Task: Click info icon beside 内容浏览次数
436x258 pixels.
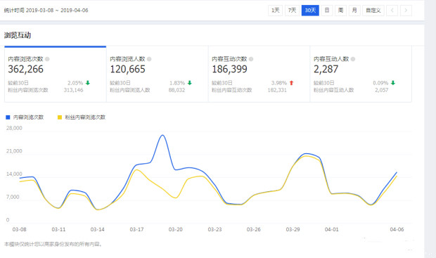Action: 47,59
